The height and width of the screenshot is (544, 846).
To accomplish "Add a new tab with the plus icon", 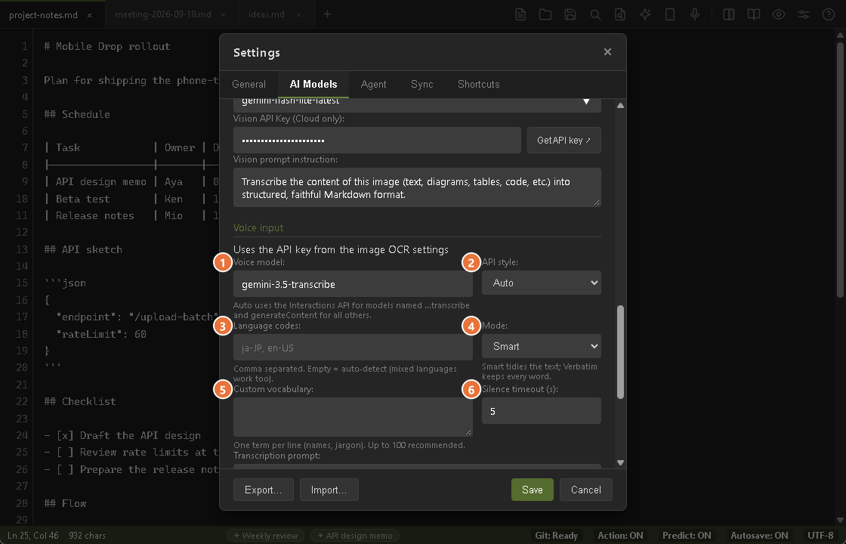I will pos(328,14).
